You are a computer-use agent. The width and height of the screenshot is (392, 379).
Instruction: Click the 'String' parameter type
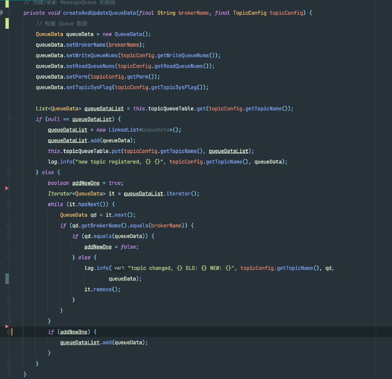[x=166, y=13]
